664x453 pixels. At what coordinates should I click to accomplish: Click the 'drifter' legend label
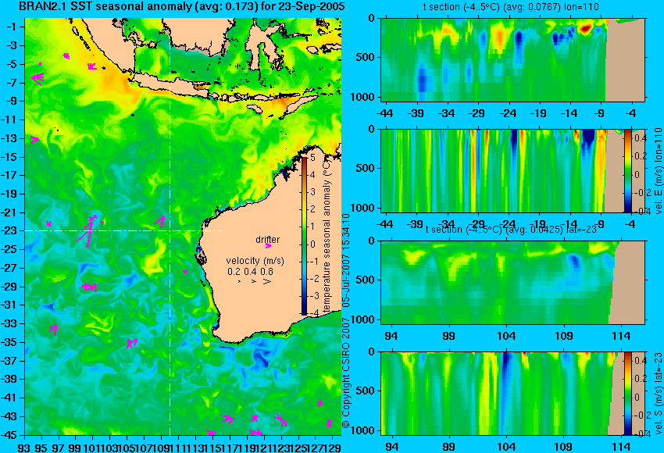(x=268, y=239)
